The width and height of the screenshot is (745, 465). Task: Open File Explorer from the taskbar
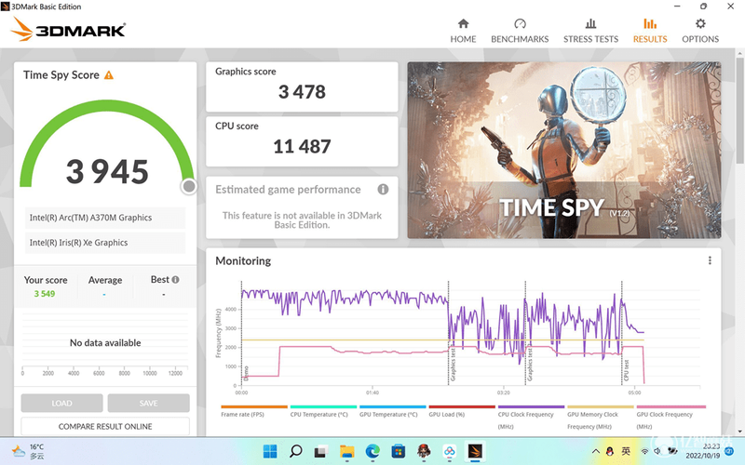tap(346, 451)
